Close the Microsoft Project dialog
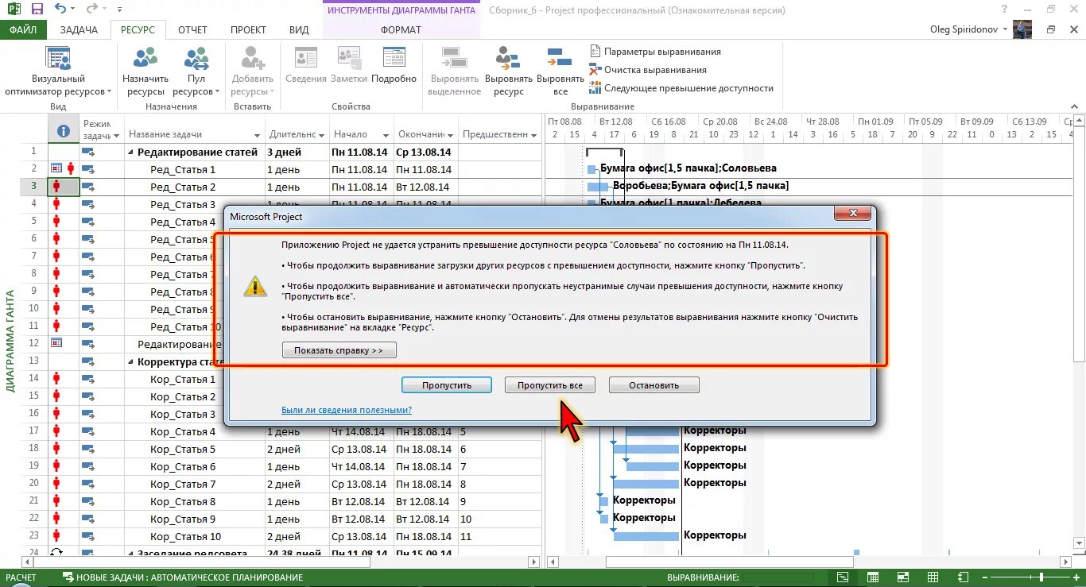Image resolution: width=1086 pixels, height=587 pixels. tap(852, 214)
